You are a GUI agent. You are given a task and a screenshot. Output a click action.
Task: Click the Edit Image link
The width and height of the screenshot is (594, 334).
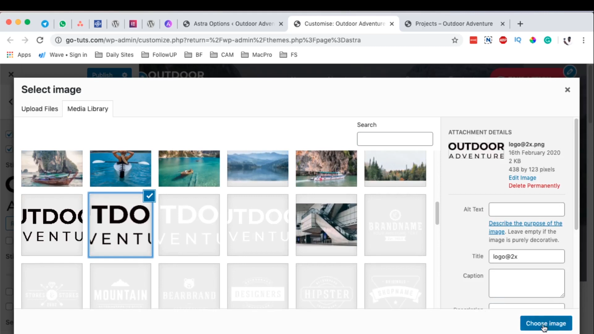coord(522,177)
